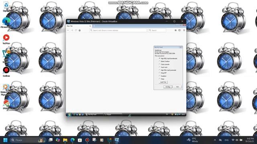The image size is (257, 144).
Task: Click the VirtualBox VM taskbar icon
Action: pos(117,140)
